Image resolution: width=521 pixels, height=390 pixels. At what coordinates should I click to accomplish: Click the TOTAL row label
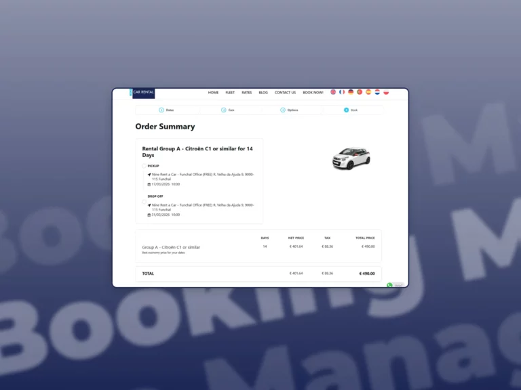pyautogui.click(x=148, y=274)
